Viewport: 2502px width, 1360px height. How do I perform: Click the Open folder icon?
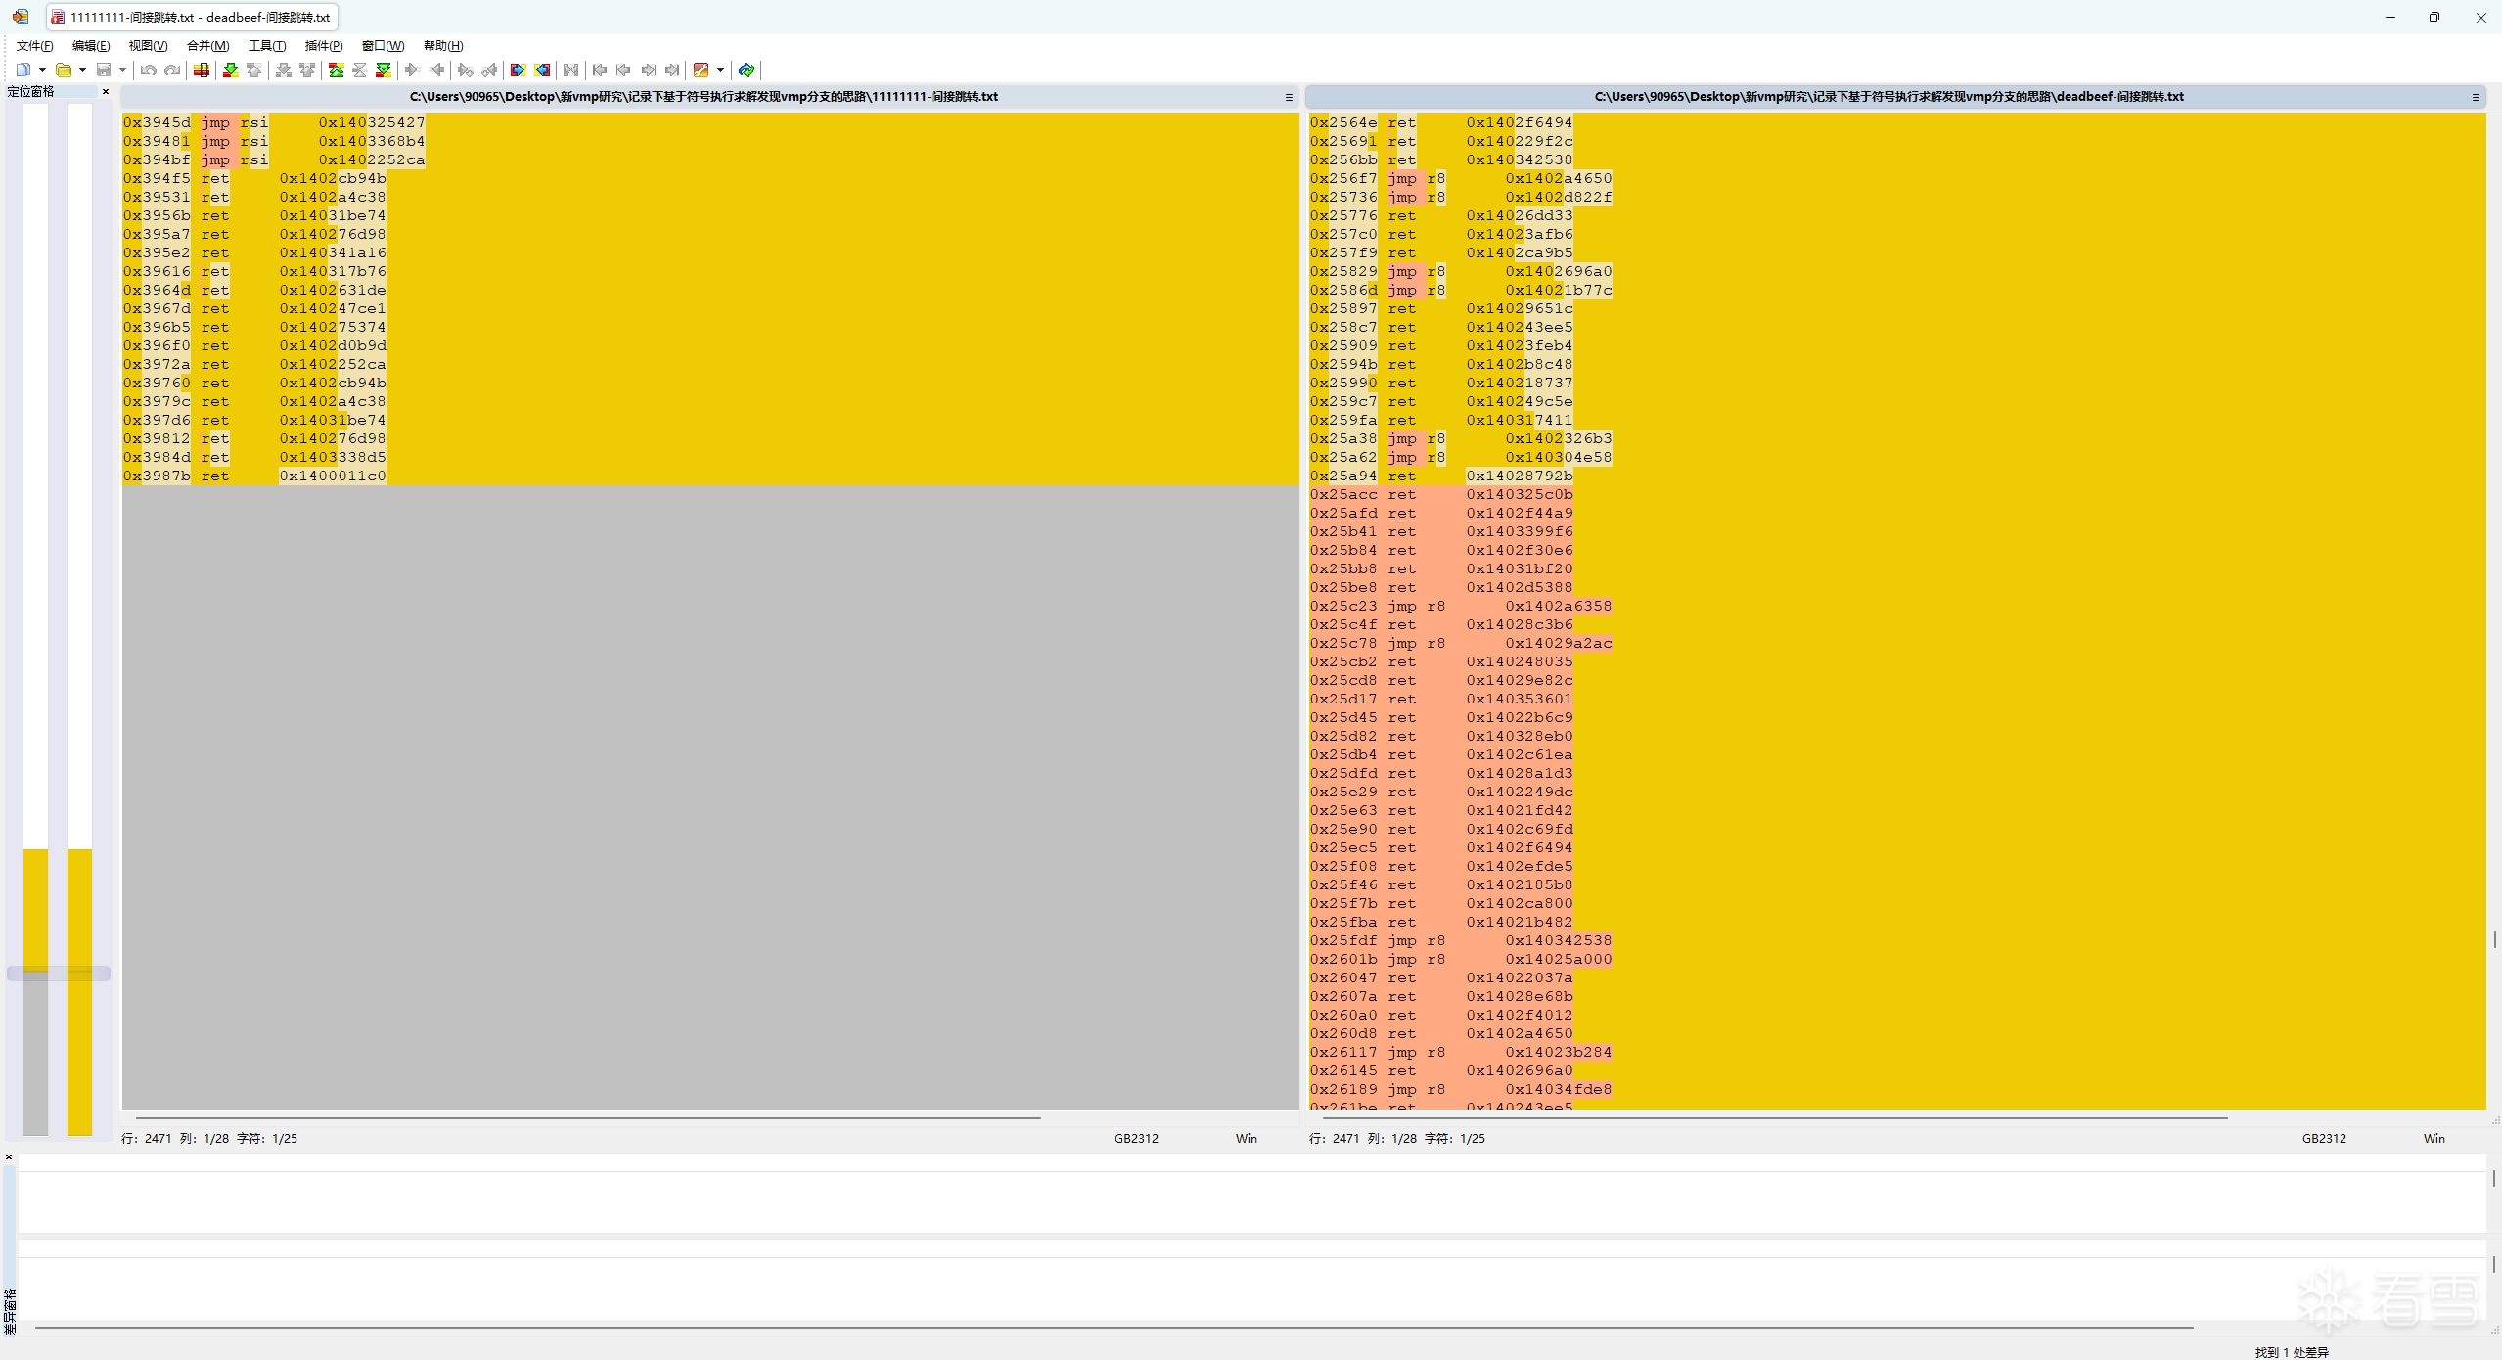coord(64,69)
